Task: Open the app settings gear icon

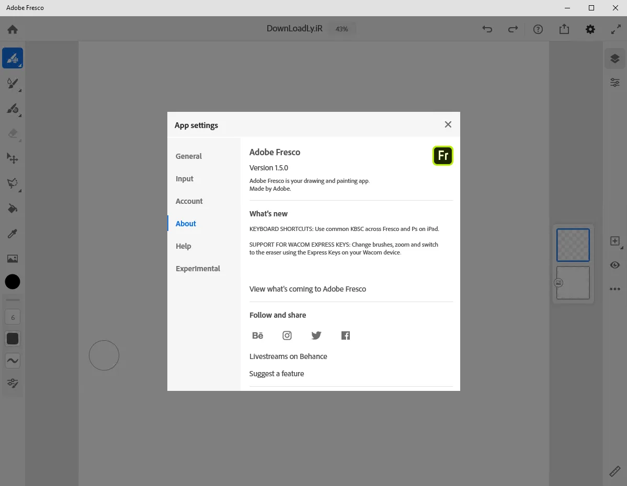Action: (590, 29)
